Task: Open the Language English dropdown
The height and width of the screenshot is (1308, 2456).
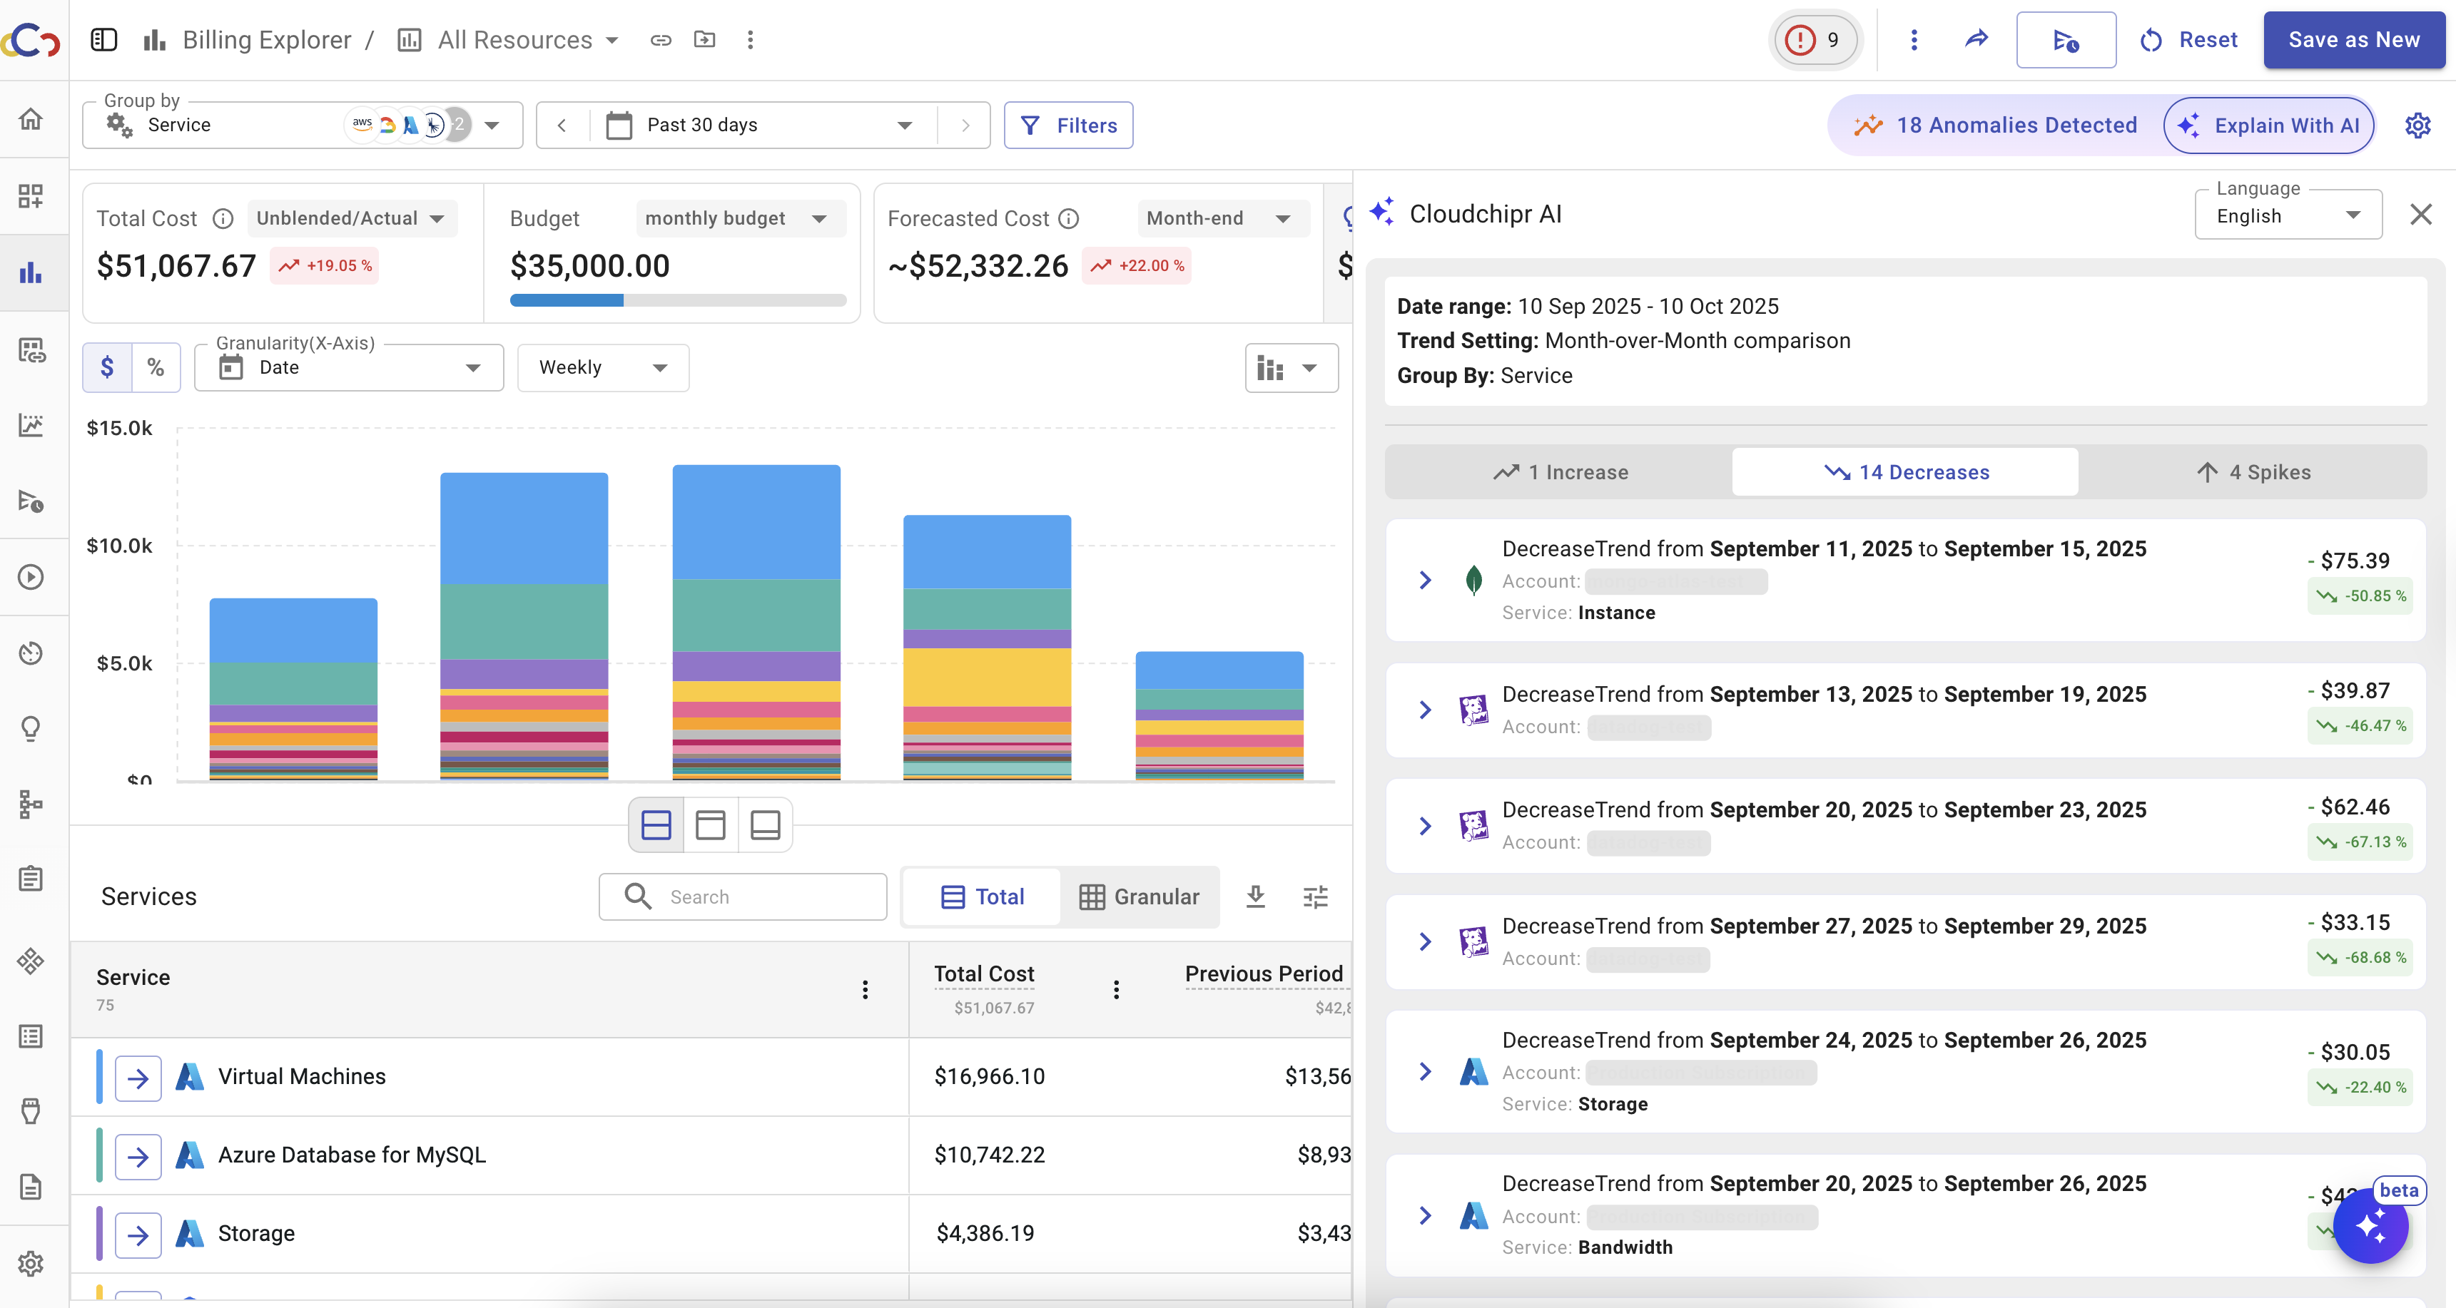Action: point(2287,216)
